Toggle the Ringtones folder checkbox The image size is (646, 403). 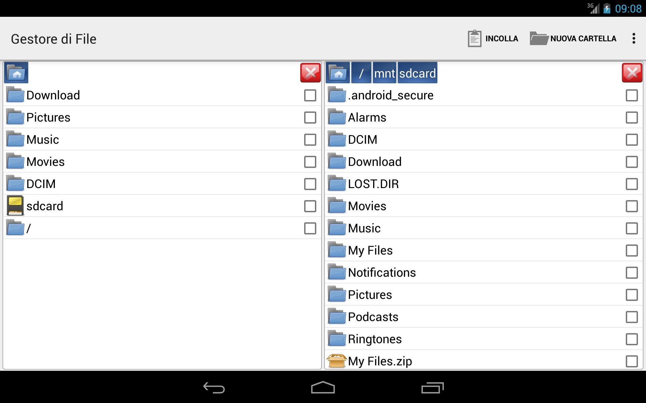pyautogui.click(x=632, y=339)
